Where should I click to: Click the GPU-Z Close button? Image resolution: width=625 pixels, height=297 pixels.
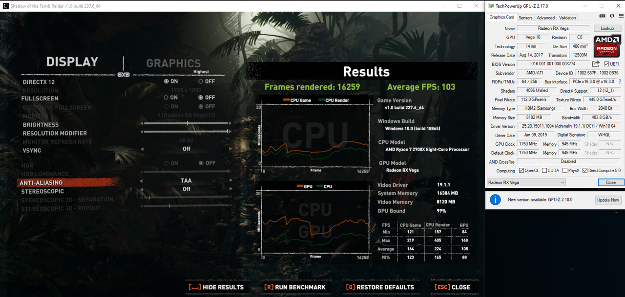coord(611,182)
